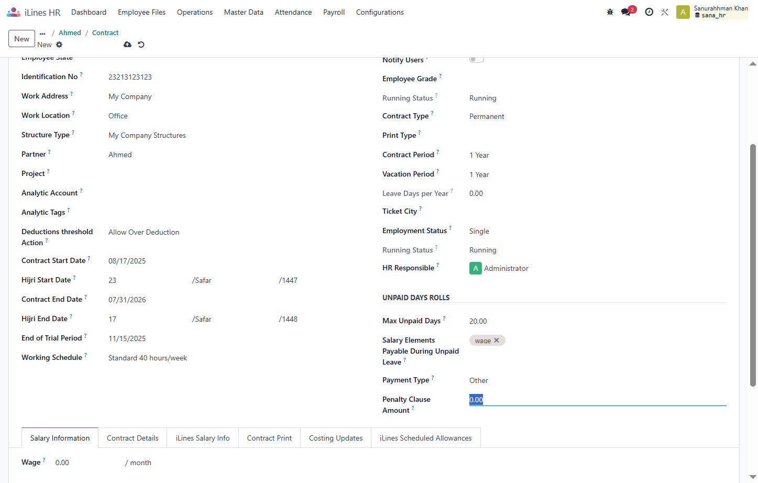Go to the Ahmed breadcrumb link
Screen dimensions: 758x483
pos(70,32)
